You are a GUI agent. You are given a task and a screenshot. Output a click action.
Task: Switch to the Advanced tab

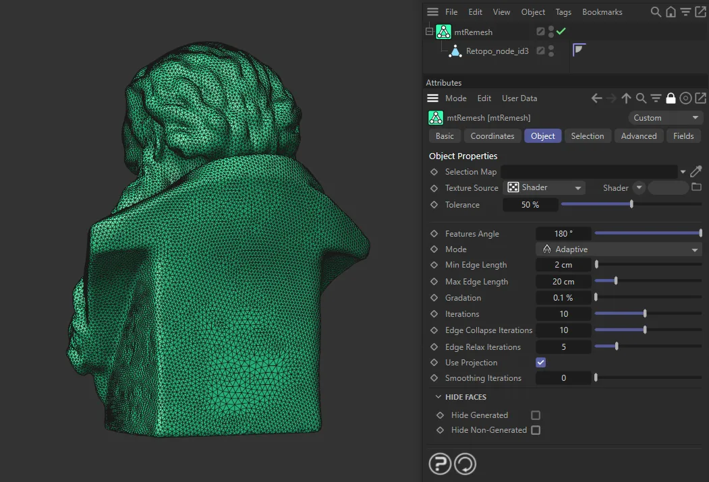(x=638, y=135)
